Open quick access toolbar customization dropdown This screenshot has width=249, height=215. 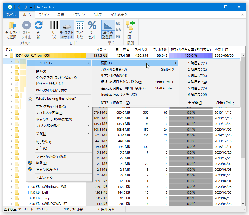[31, 7]
